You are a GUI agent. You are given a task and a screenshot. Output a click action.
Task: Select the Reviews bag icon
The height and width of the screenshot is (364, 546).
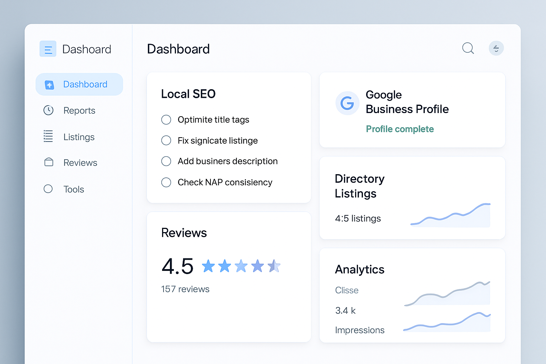tap(48, 162)
